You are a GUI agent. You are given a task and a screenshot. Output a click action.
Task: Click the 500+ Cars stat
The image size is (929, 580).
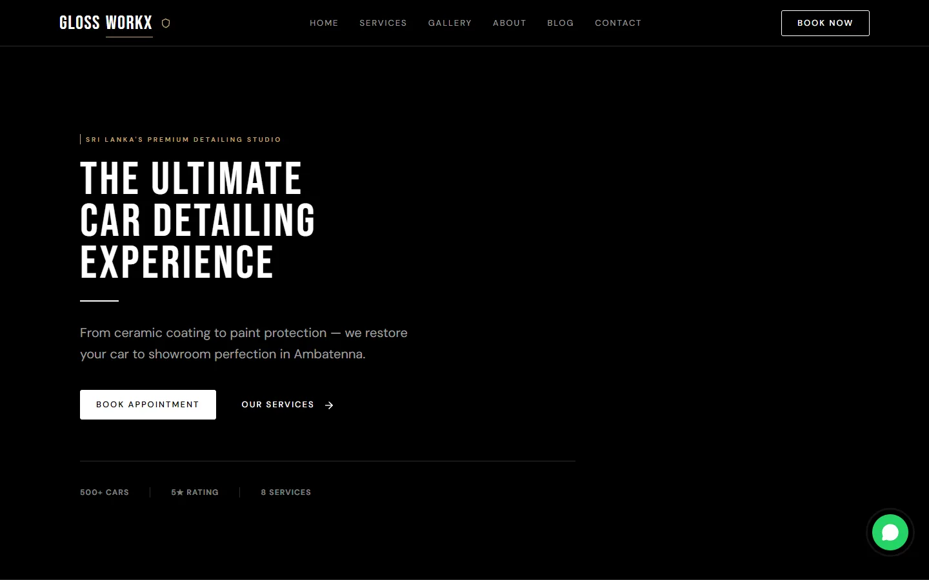(105, 492)
